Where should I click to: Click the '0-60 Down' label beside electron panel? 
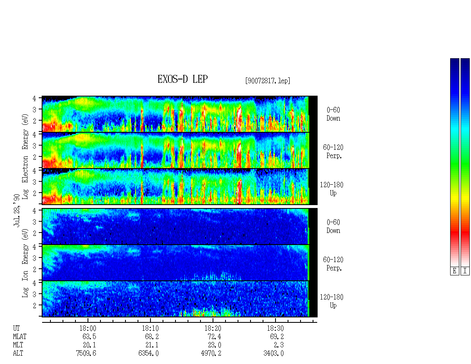coord(333,114)
